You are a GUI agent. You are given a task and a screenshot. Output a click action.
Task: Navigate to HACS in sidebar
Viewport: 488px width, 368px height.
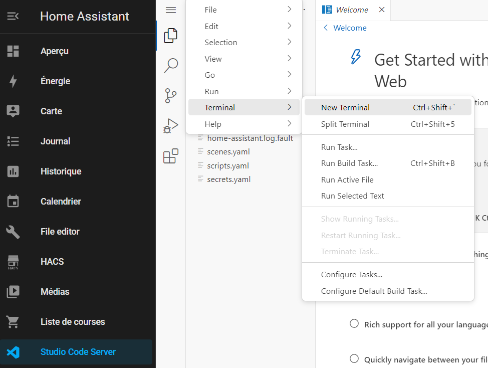pyautogui.click(x=76, y=262)
